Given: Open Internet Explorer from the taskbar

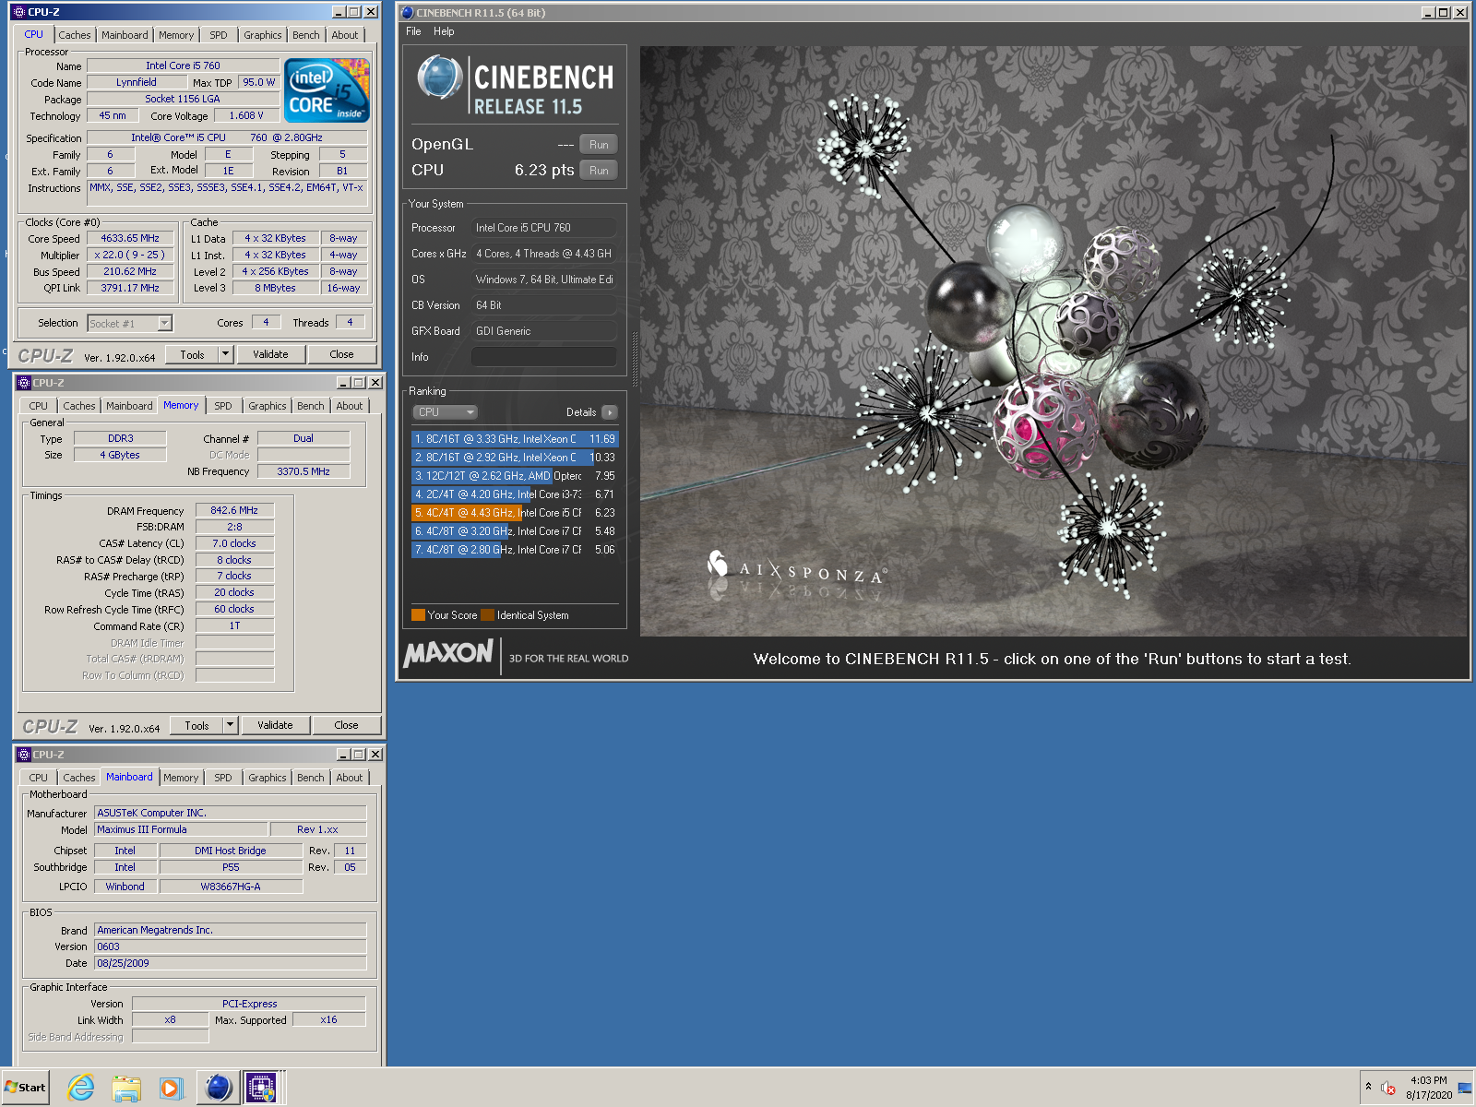Looking at the screenshot, I should click(x=81, y=1088).
